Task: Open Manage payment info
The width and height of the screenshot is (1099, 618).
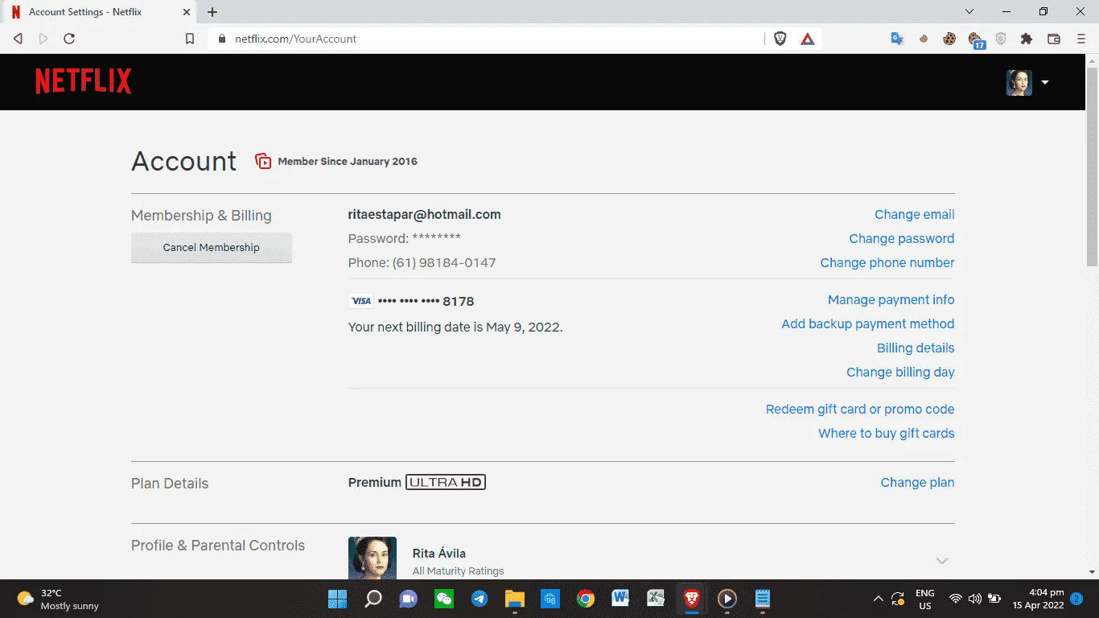Action: (891, 299)
